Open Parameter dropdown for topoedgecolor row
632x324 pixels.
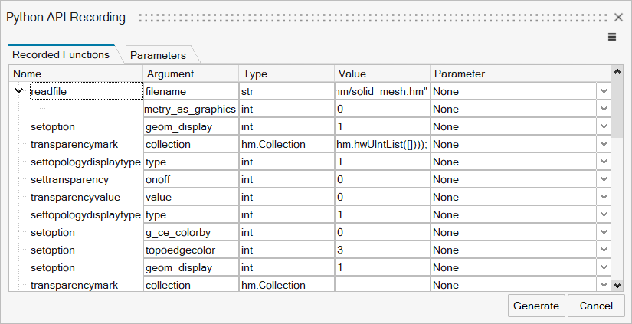tap(604, 250)
